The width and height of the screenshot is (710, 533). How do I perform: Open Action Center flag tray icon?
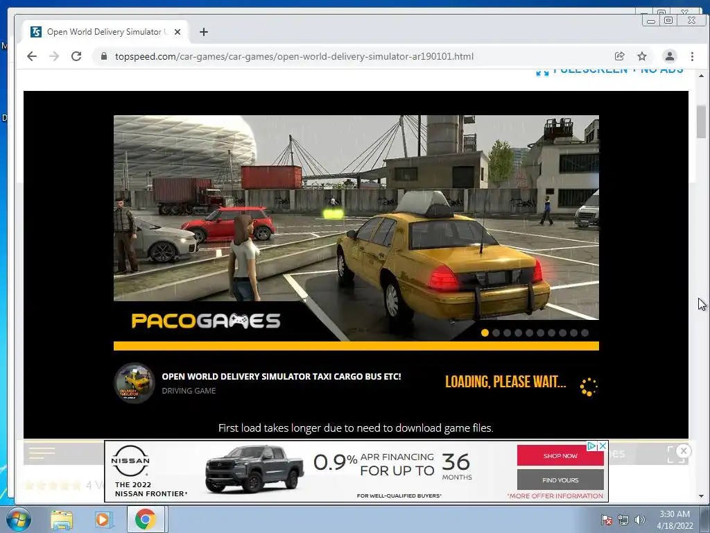606,520
